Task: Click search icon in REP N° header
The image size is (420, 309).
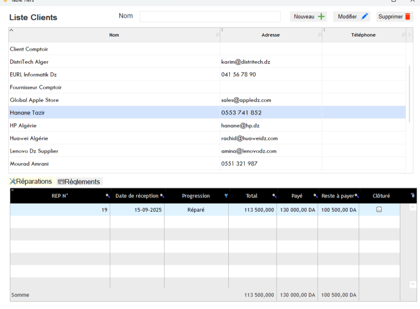Action: click(x=108, y=196)
